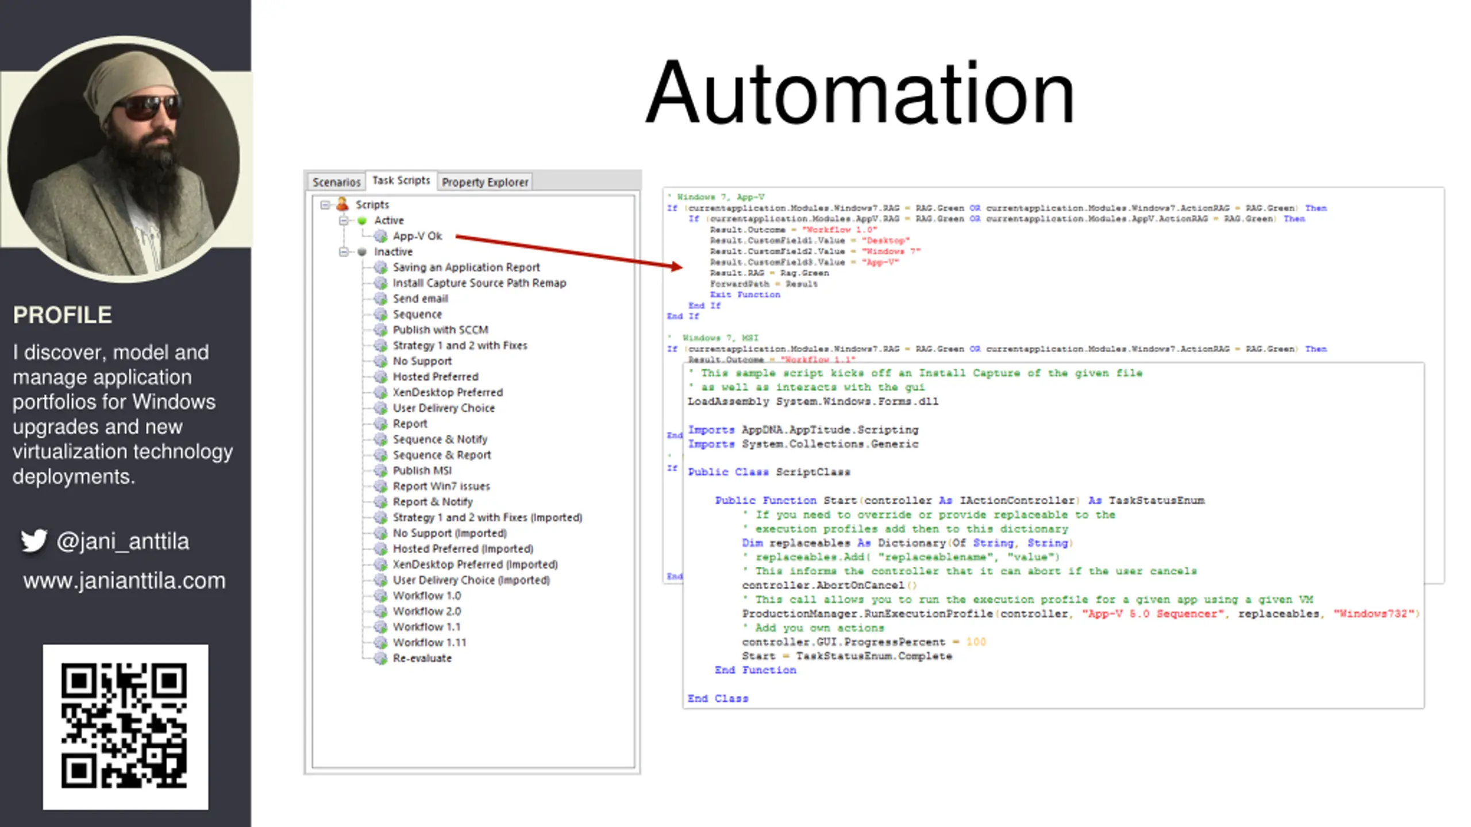Screen dimensions: 1471x827
Task: Click the Start = TaskStatusEnum.Complete line
Action: click(x=847, y=656)
